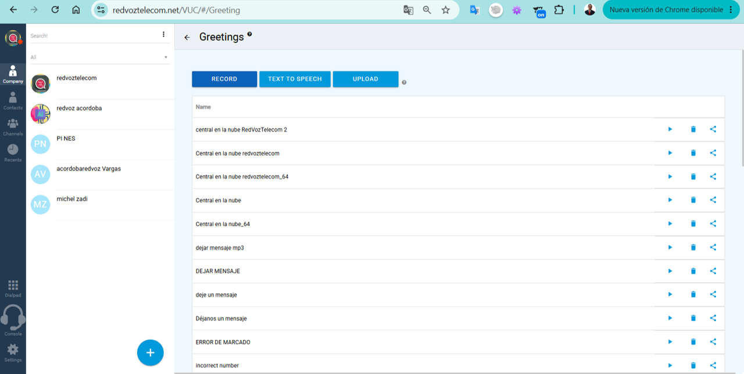This screenshot has width=744, height=374.
Task: Select the 'PI NES' contact
Action: click(x=100, y=145)
